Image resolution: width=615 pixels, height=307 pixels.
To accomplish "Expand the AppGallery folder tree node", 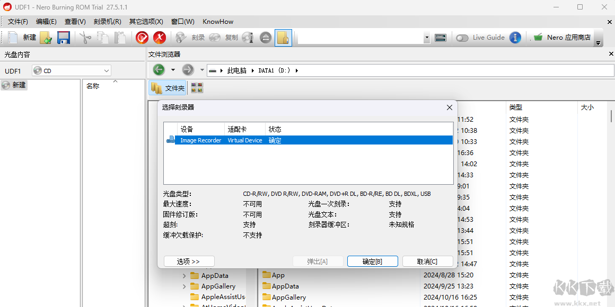I will tap(184, 286).
